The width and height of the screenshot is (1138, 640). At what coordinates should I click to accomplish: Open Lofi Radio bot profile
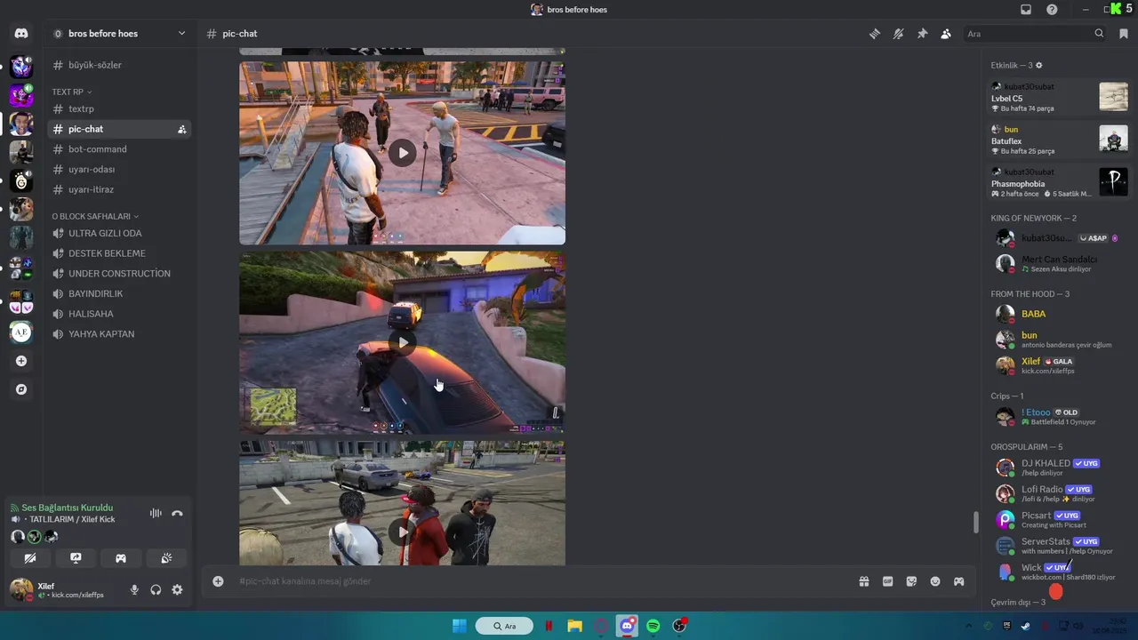(1059, 493)
